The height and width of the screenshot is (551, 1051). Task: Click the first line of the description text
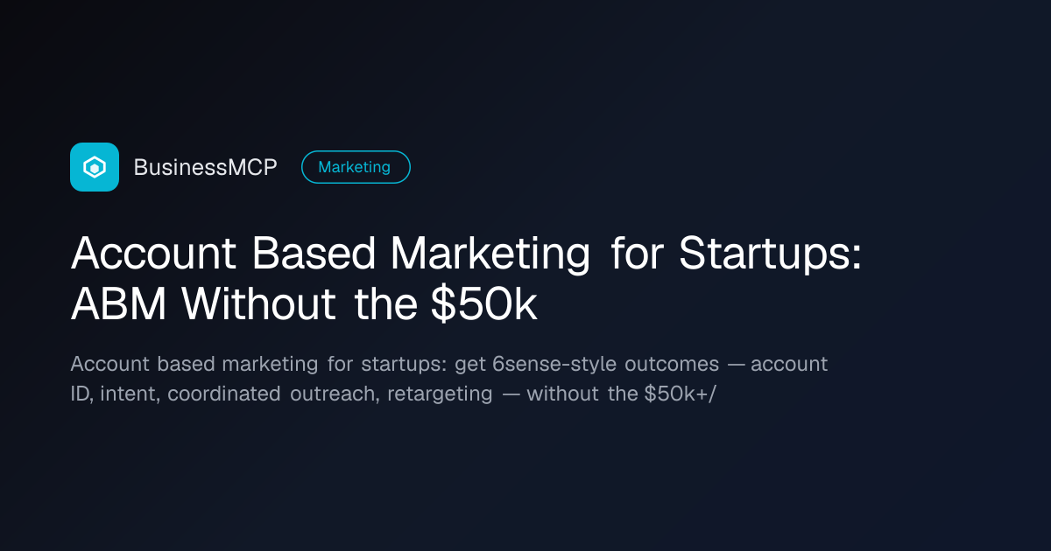tap(448, 364)
